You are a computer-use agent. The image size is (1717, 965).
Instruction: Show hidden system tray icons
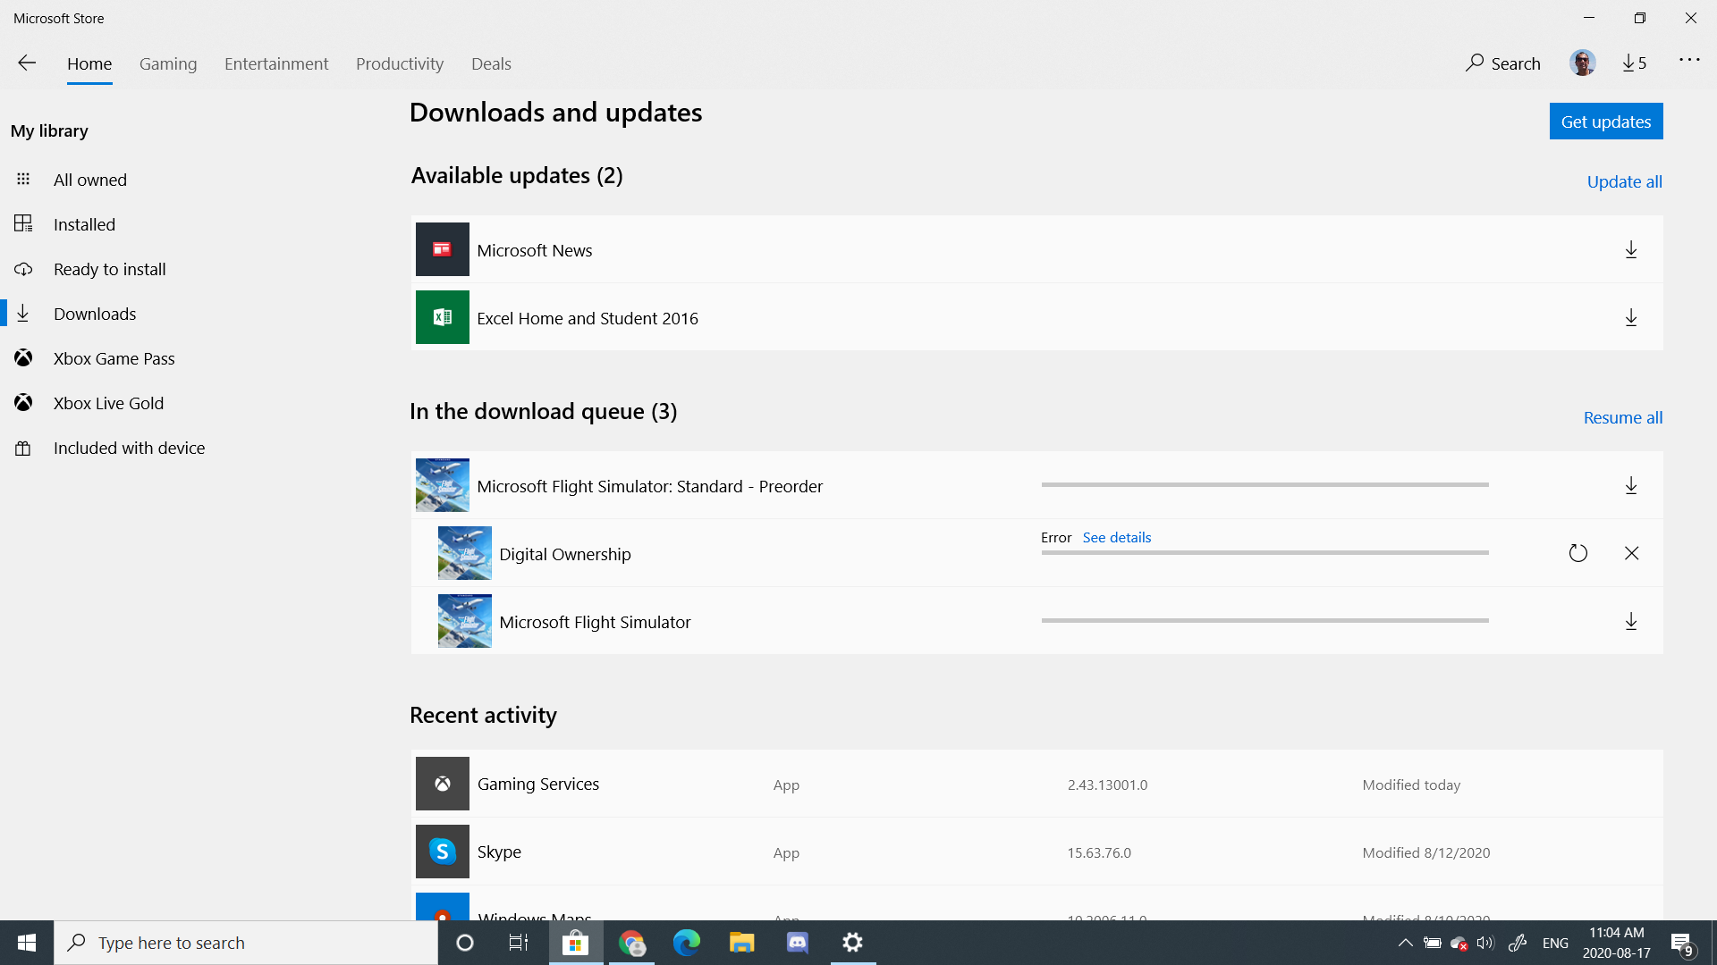click(x=1405, y=943)
